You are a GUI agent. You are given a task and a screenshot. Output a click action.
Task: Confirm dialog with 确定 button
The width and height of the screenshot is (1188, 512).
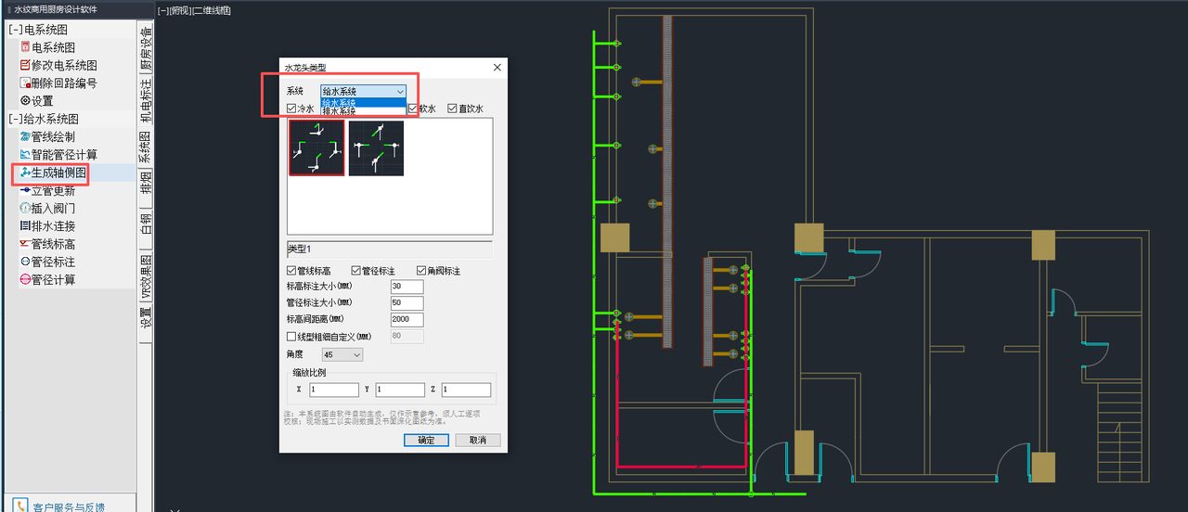(426, 441)
